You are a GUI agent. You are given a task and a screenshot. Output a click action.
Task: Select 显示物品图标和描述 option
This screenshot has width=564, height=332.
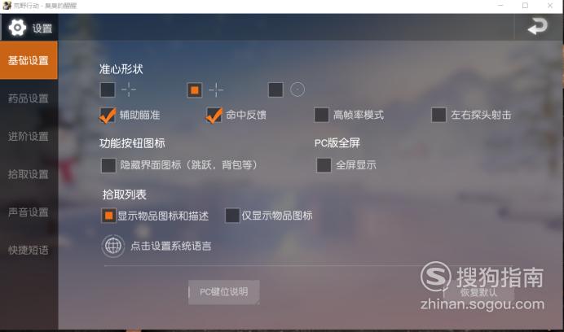click(x=108, y=216)
